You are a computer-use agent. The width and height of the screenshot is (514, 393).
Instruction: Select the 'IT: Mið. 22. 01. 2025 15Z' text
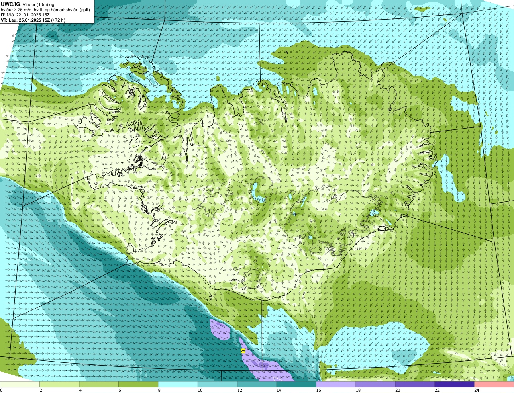click(25, 15)
